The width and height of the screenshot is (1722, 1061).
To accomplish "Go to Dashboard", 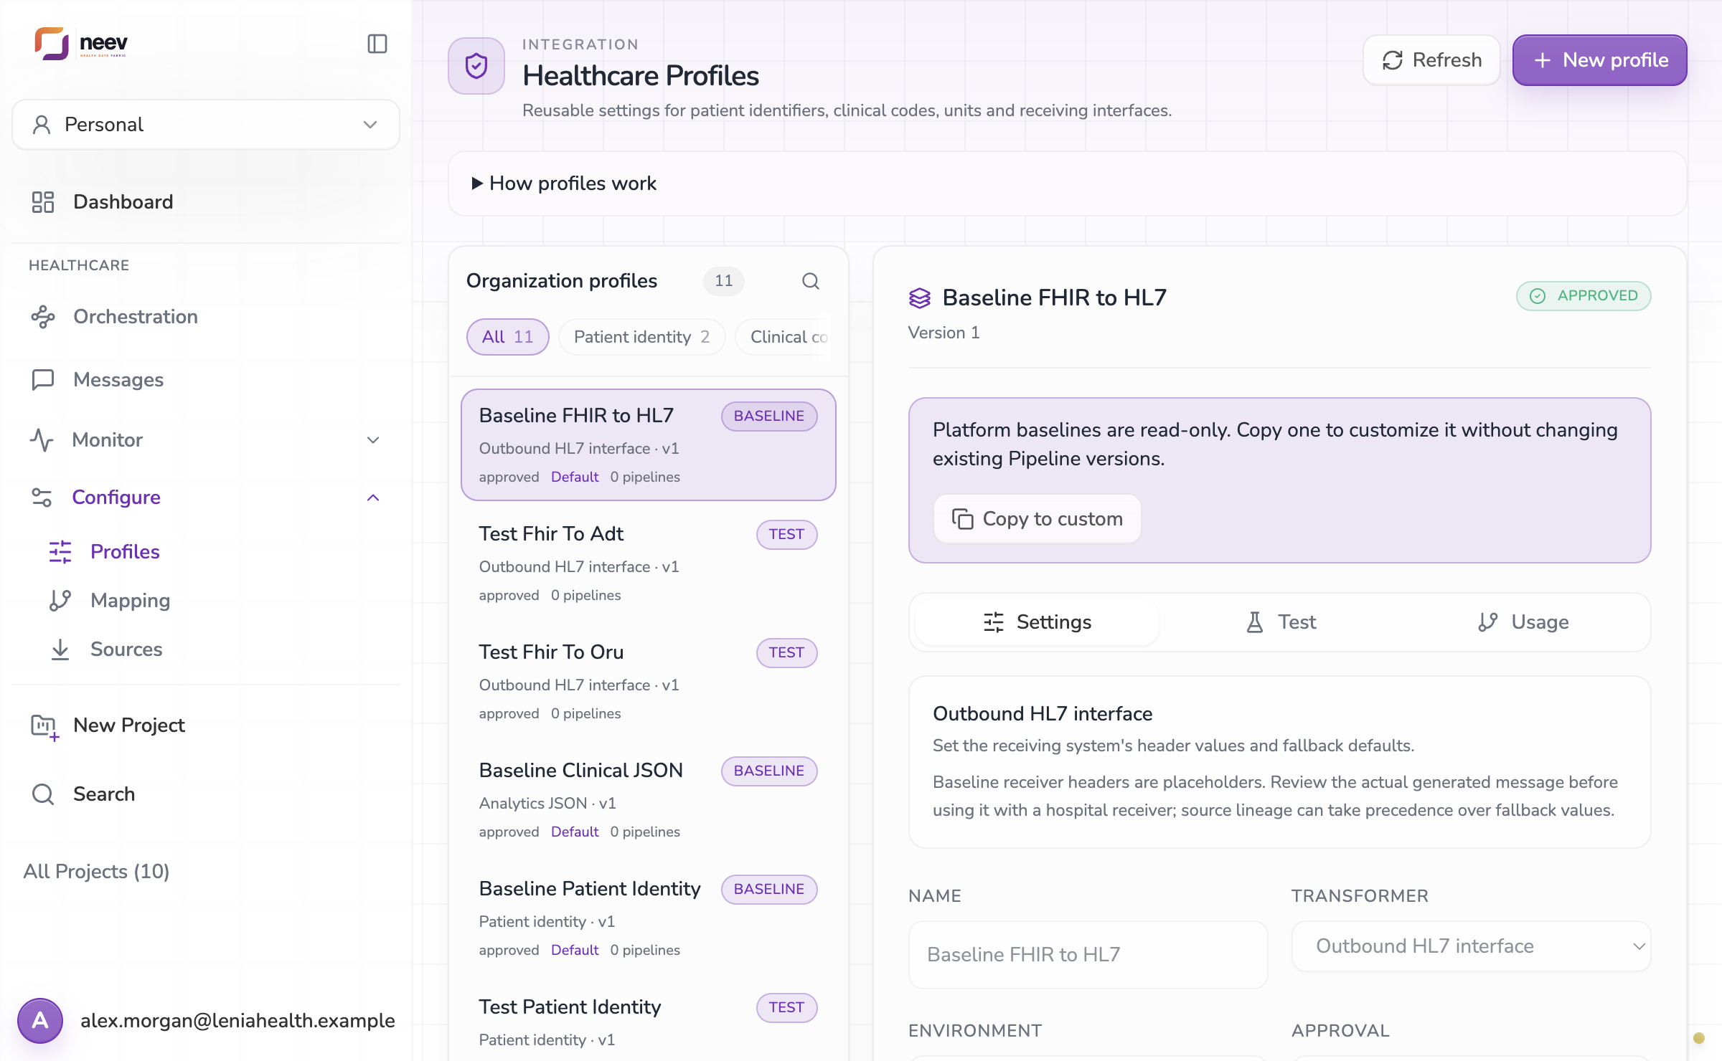I will 123,202.
